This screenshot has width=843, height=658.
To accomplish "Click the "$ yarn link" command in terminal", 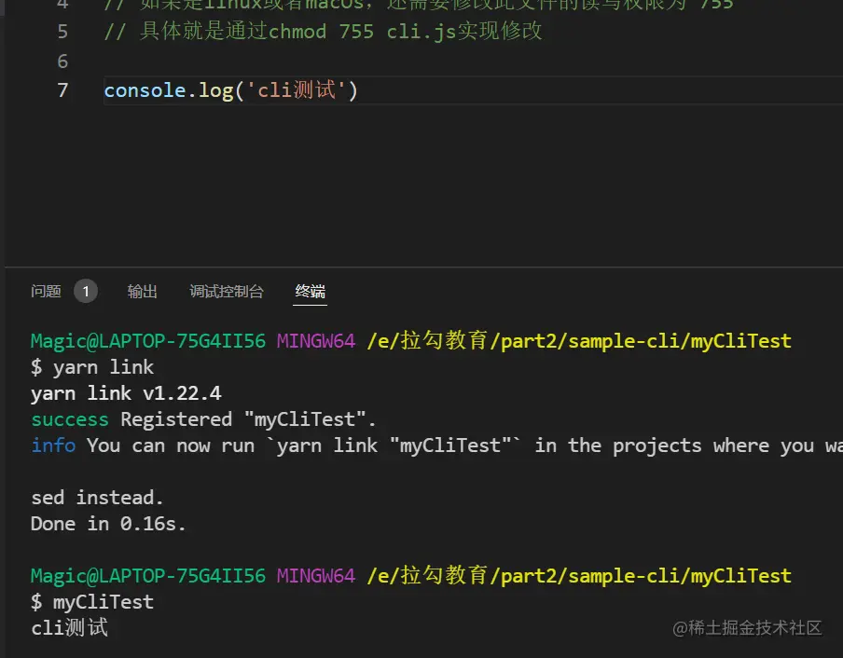I will point(92,367).
